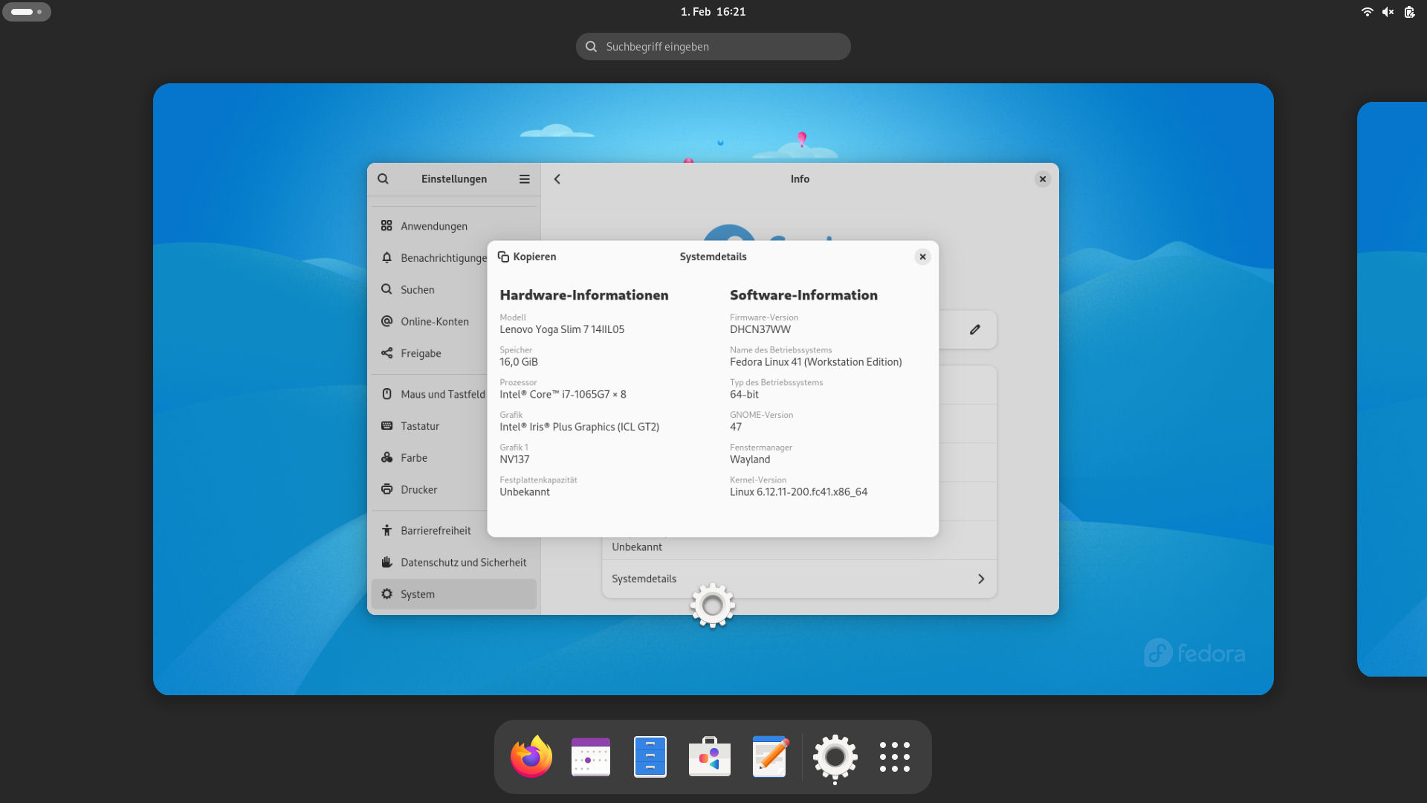The image size is (1427, 803).
Task: Click the Settings gear in dock
Action: (x=835, y=757)
